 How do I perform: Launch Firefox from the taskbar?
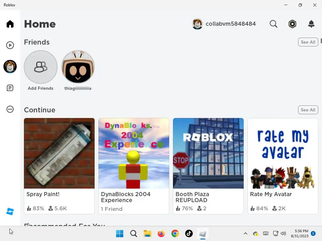[x=161, y=233]
